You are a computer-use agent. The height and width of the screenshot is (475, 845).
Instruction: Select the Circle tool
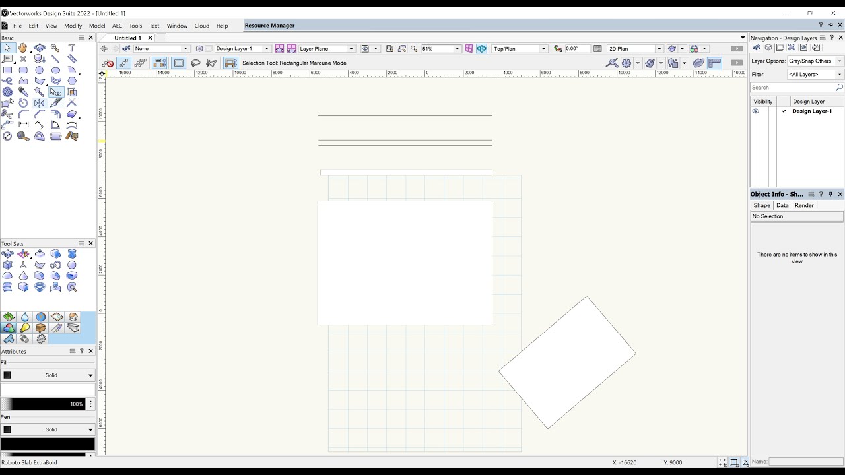coord(40,70)
